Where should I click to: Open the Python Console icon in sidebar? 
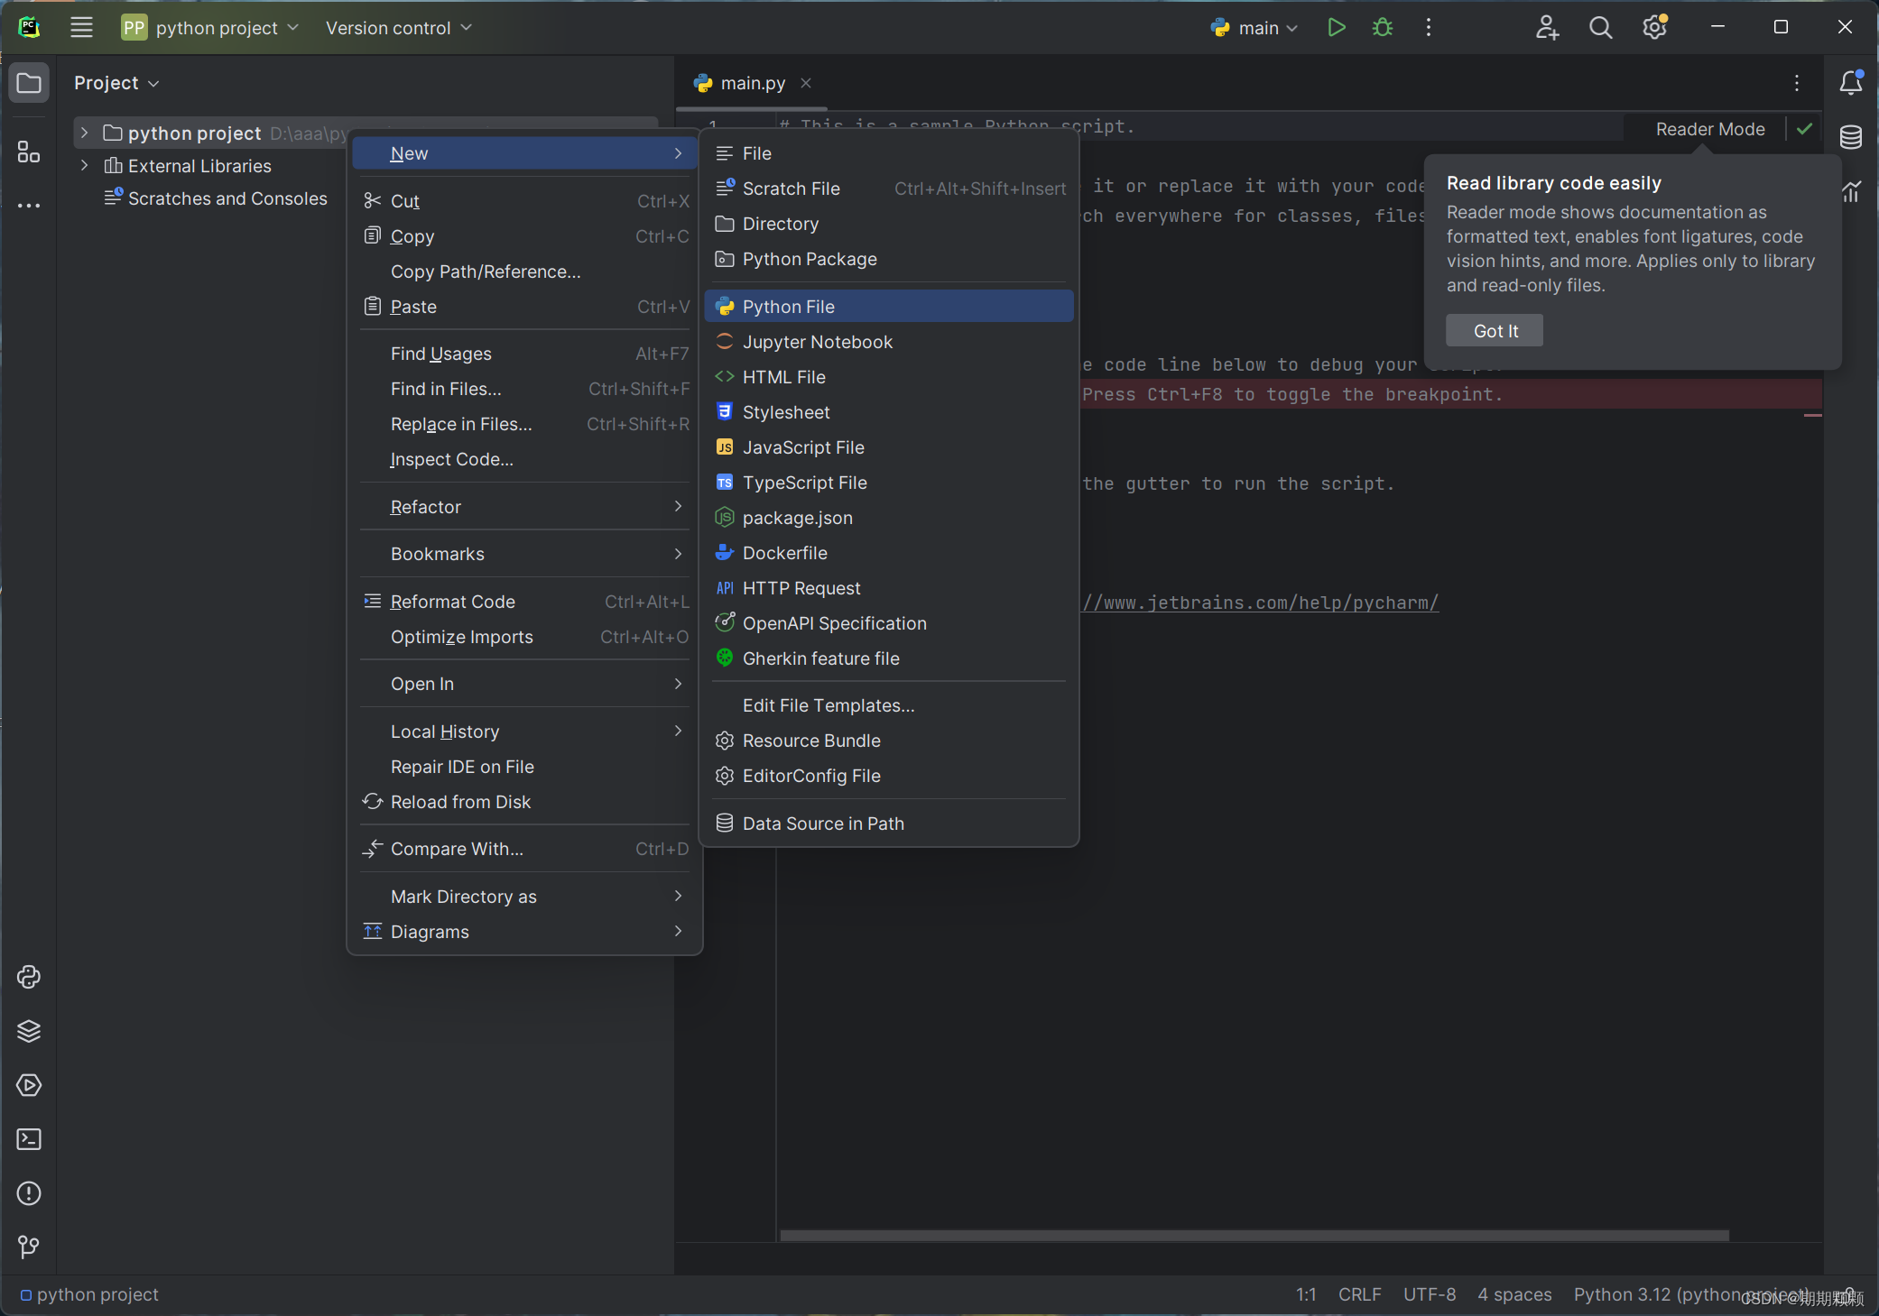29,977
